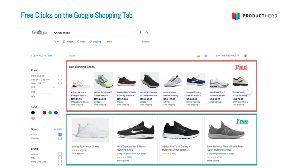Choose the red color swatch

point(45,113)
